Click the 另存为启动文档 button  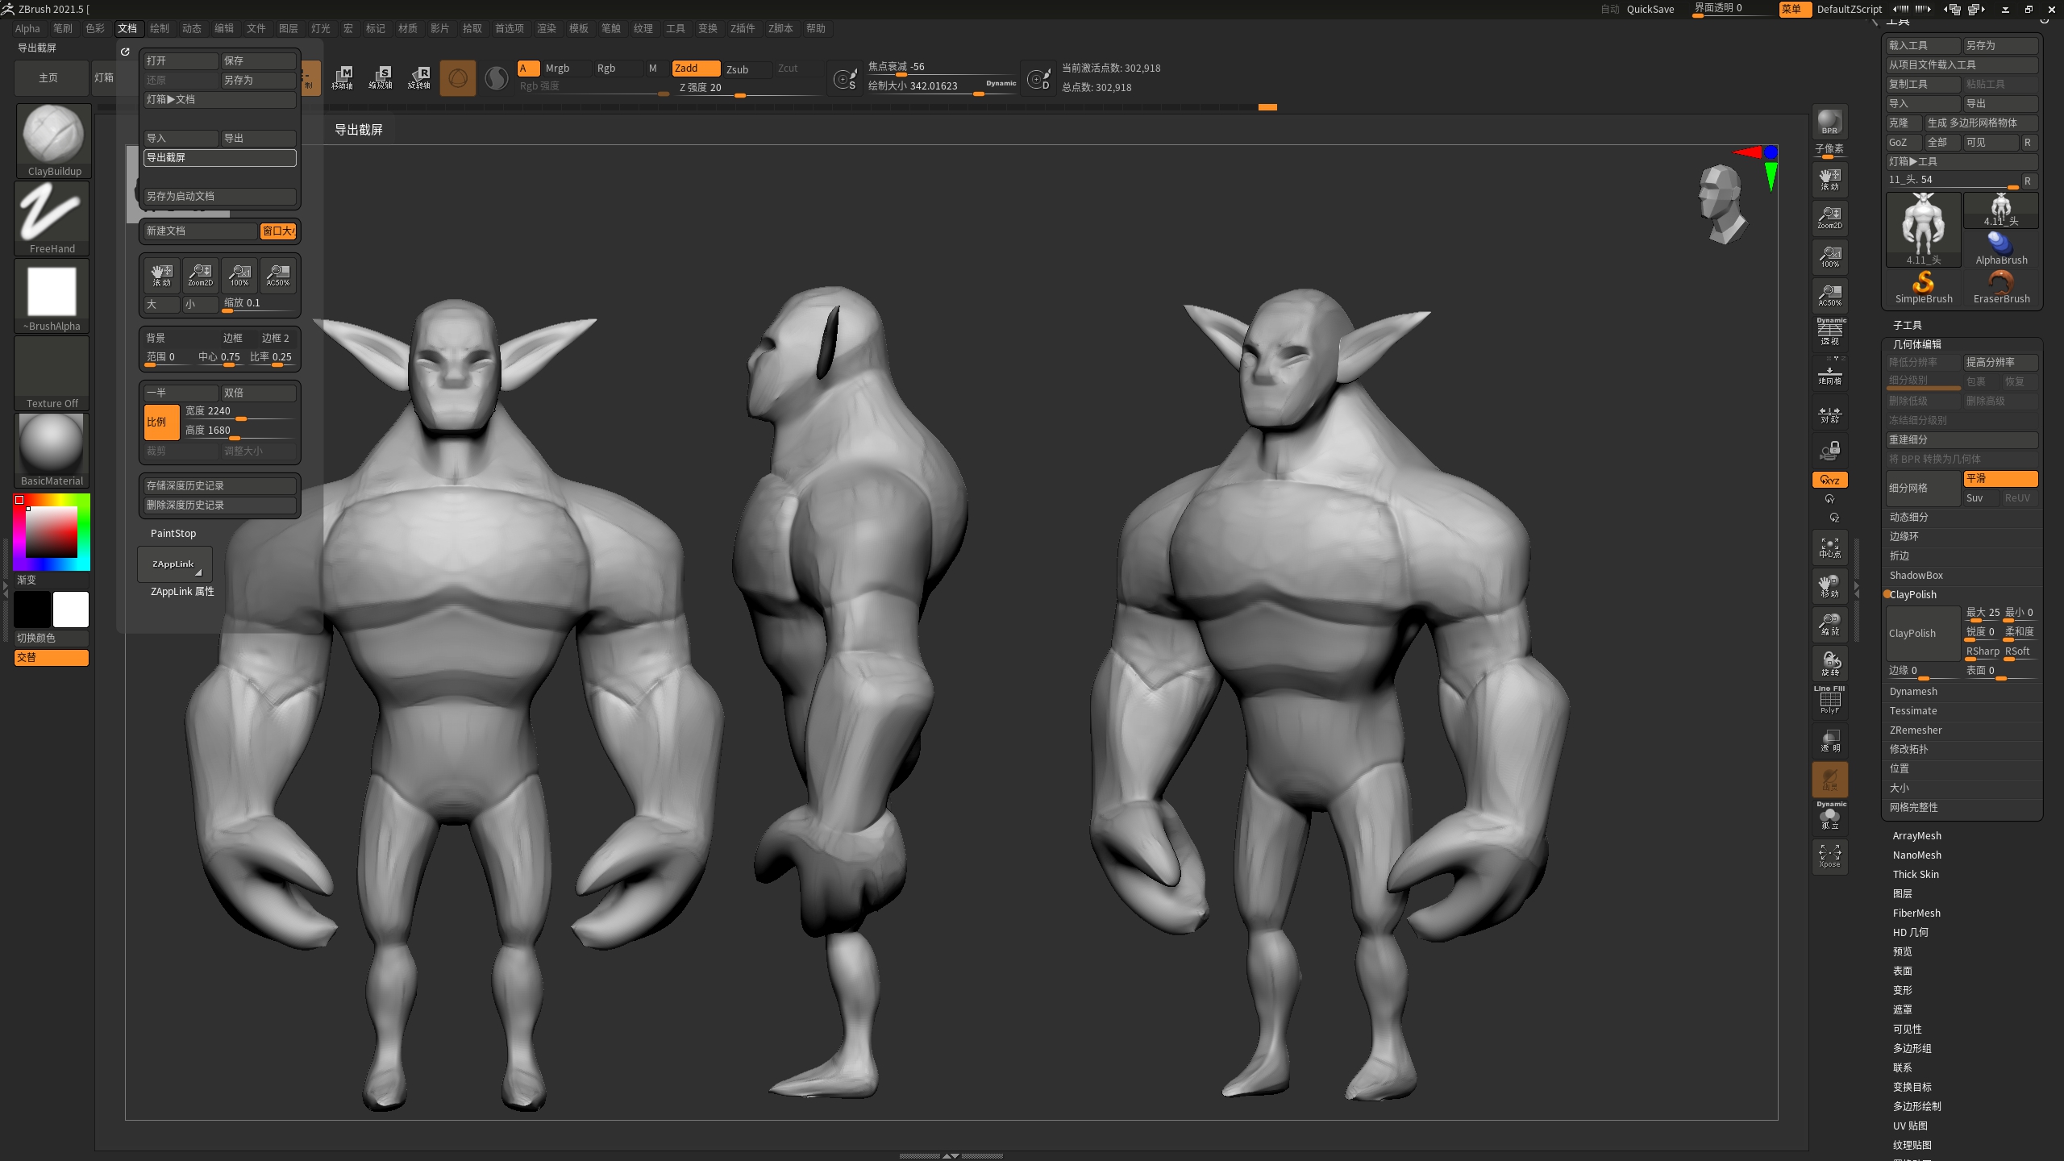tap(219, 197)
